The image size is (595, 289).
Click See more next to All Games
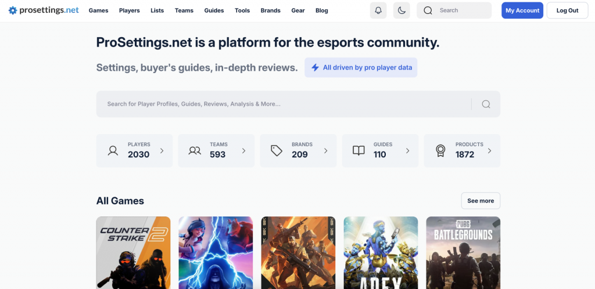[x=481, y=201]
